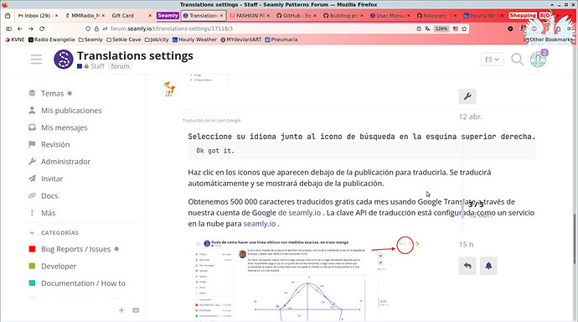This screenshot has height=322, width=578.
Task: Click the keyboard shortcuts icon in the sidebar footer
Action: click(136, 310)
